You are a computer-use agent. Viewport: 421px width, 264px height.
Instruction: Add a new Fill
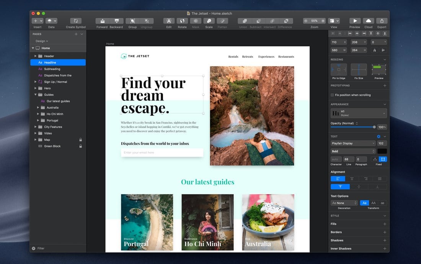click(x=385, y=224)
